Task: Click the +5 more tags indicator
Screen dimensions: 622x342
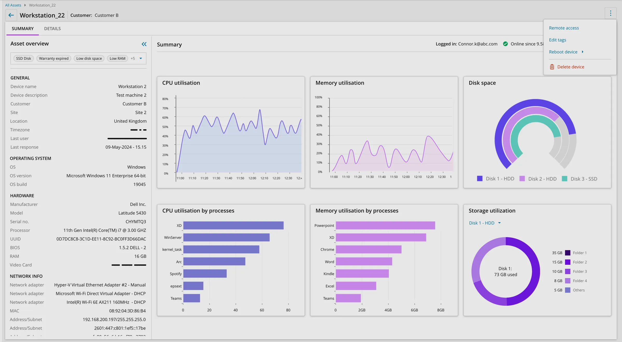Action: point(133,58)
